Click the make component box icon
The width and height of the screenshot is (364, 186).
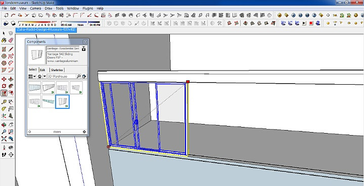point(11,33)
